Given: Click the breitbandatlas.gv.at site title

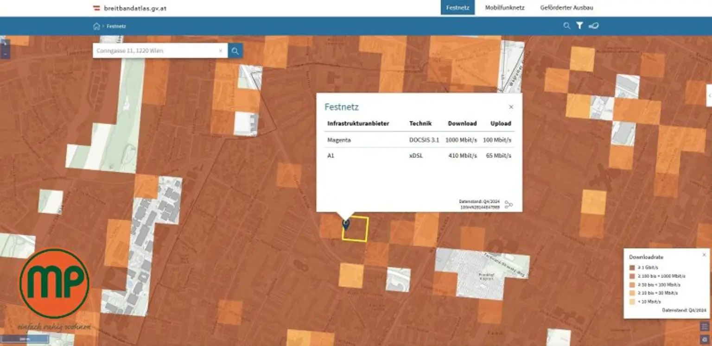Looking at the screenshot, I should [135, 8].
